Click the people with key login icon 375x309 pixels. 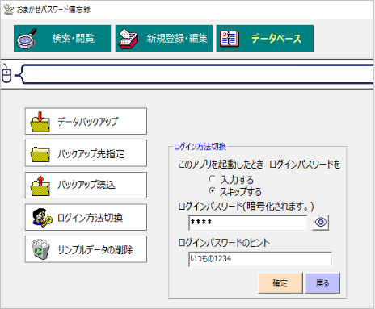(x=42, y=218)
